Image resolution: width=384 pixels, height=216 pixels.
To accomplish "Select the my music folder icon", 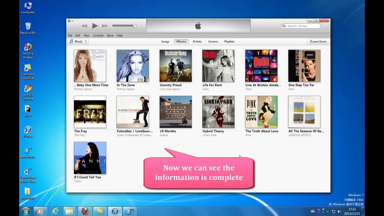I will coord(28,193).
